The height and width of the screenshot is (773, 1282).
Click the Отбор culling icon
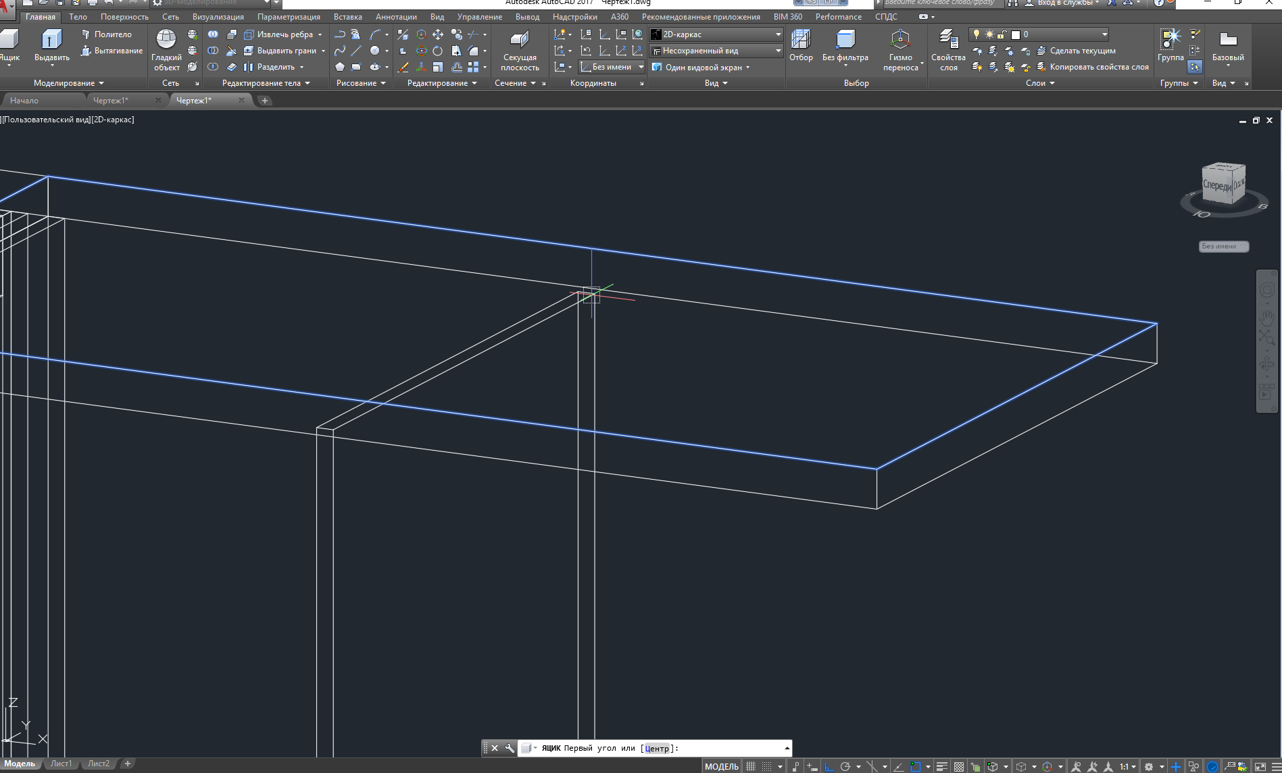(801, 41)
